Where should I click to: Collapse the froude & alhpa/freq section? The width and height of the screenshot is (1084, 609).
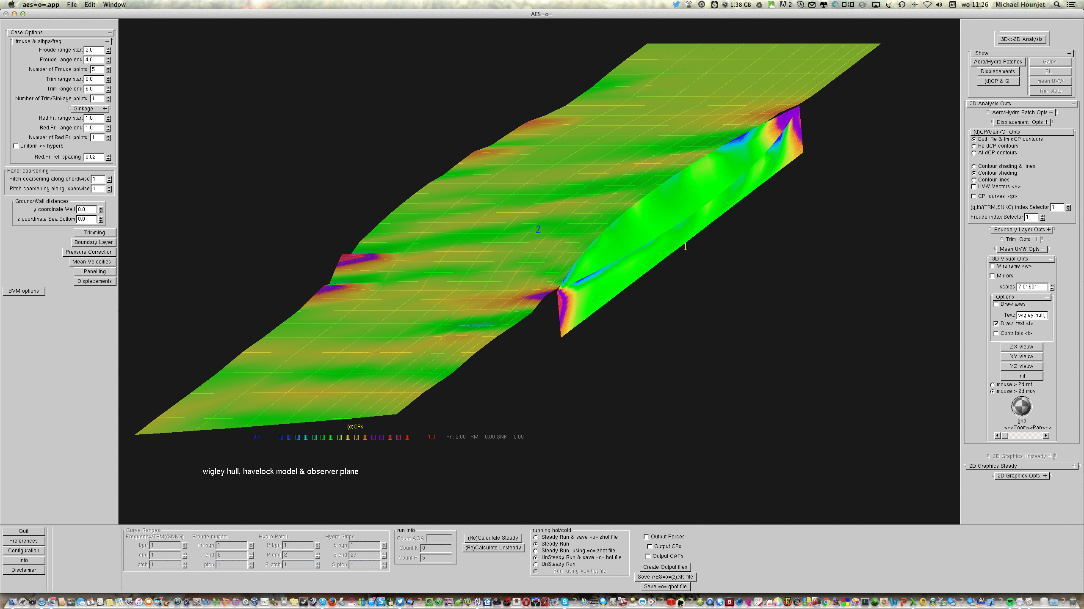107,41
